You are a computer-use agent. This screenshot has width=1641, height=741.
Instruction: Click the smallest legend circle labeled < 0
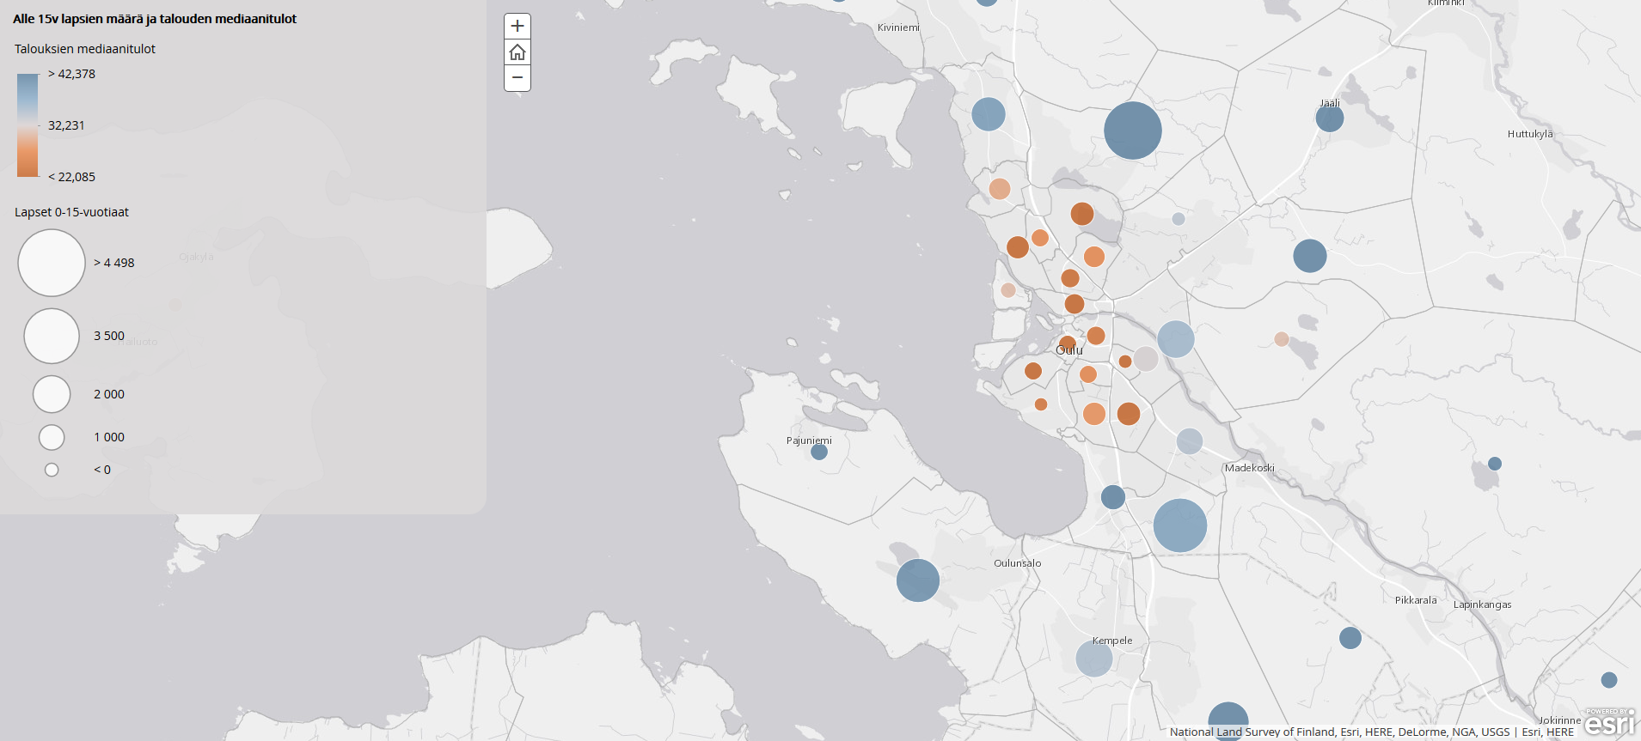[52, 470]
